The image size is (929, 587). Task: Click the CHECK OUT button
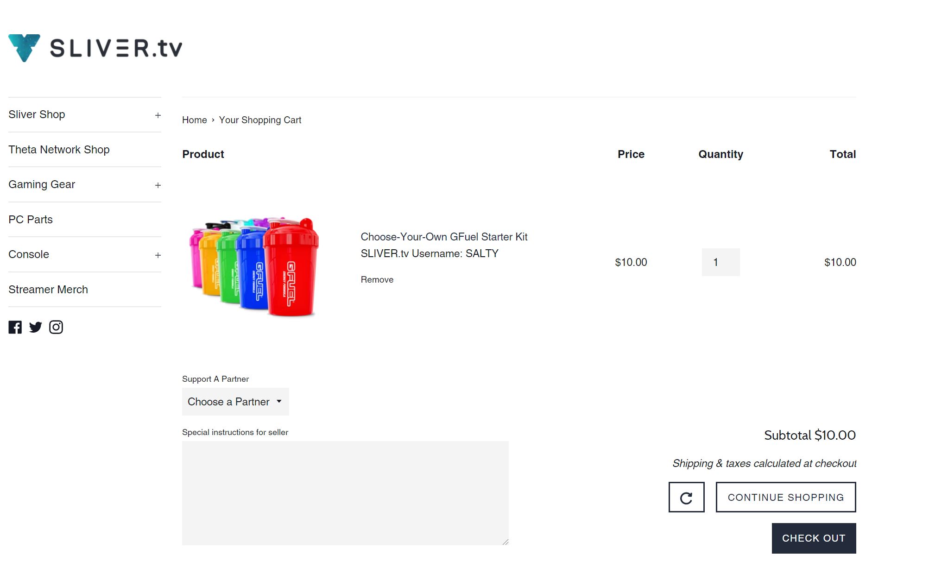coord(814,538)
